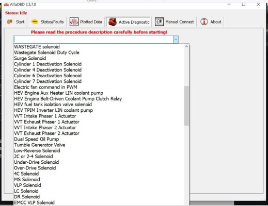Viewport: 268px width, 206px height.
Task: Maximize the AlfaOBD window
Action: pos(244,5)
